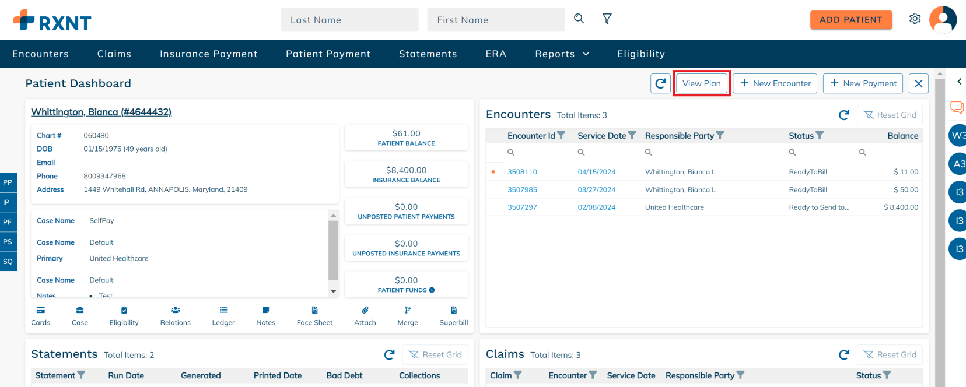
Task: Open the Superbill icon
Action: [454, 311]
